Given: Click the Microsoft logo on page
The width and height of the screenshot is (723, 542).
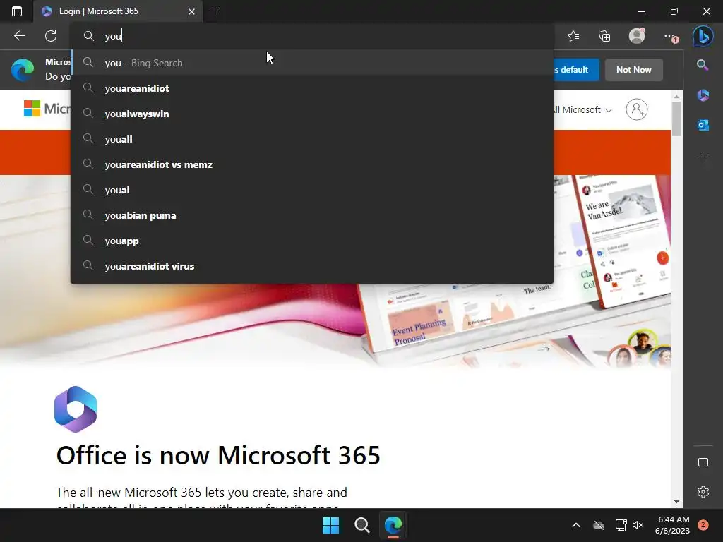Looking at the screenshot, I should (x=47, y=109).
